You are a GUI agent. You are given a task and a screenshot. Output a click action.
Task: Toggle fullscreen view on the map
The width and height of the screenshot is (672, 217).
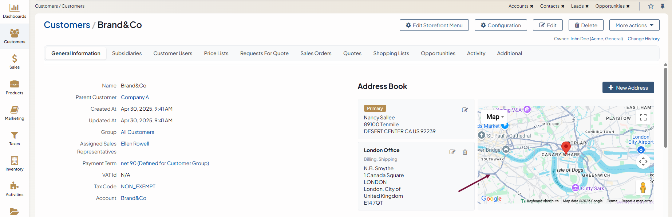[643, 117]
